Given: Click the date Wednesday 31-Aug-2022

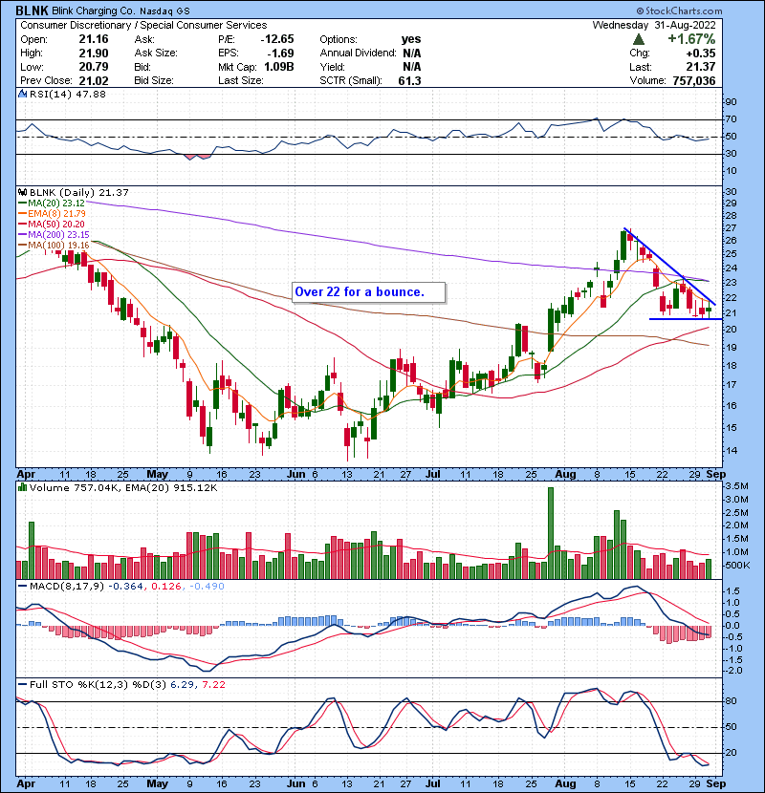Looking at the screenshot, I should (654, 25).
